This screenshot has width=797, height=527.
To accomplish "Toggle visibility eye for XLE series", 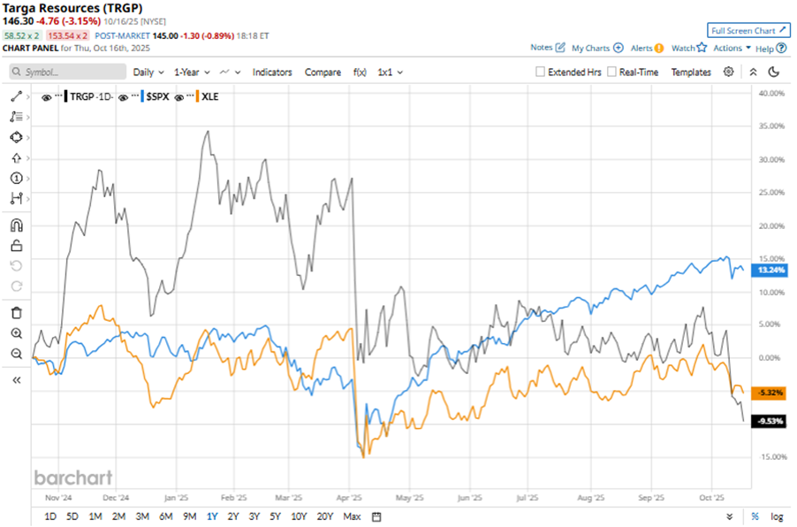I will coord(178,97).
